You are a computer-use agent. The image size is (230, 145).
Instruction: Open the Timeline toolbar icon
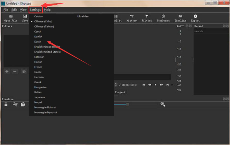[x=180, y=18]
